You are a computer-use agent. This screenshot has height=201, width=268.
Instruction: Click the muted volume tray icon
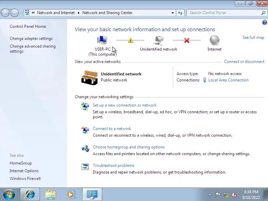(234, 195)
